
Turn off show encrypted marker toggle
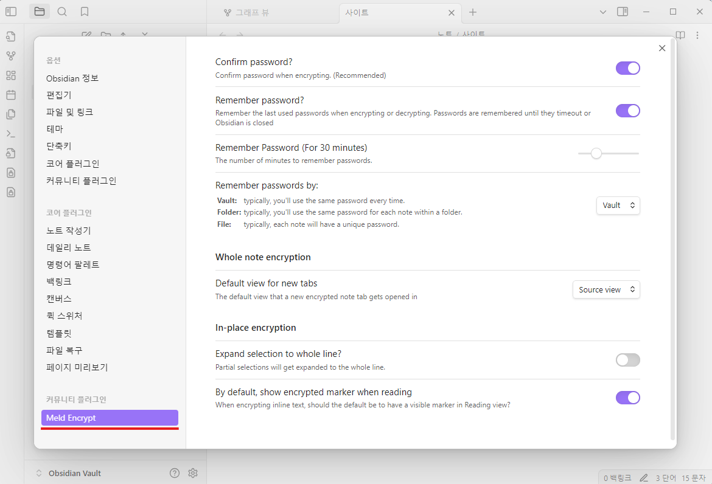[x=627, y=398]
